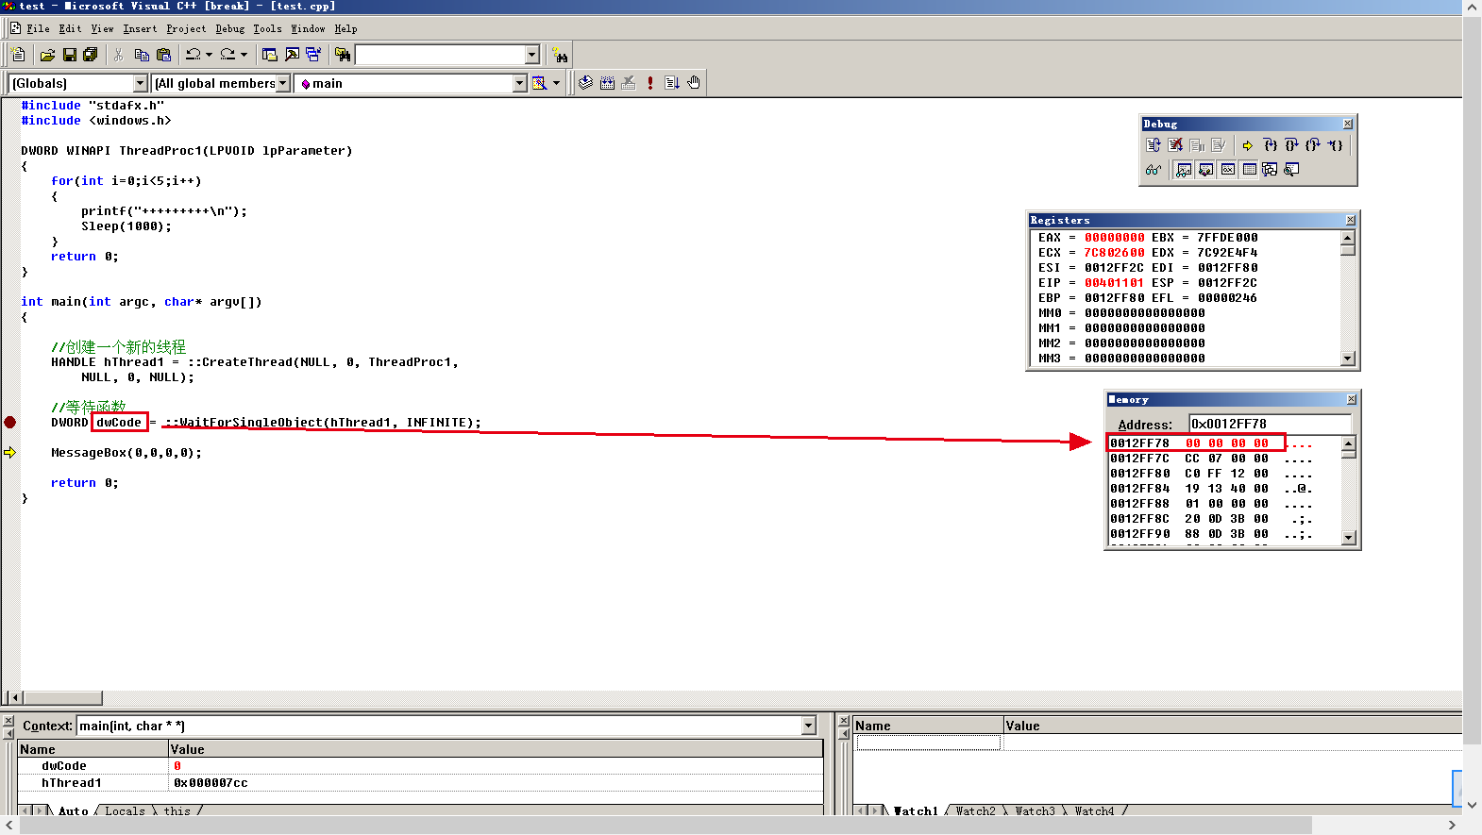Click the empty Name cell in Watch1
This screenshot has width=1482, height=835.
tap(928, 743)
